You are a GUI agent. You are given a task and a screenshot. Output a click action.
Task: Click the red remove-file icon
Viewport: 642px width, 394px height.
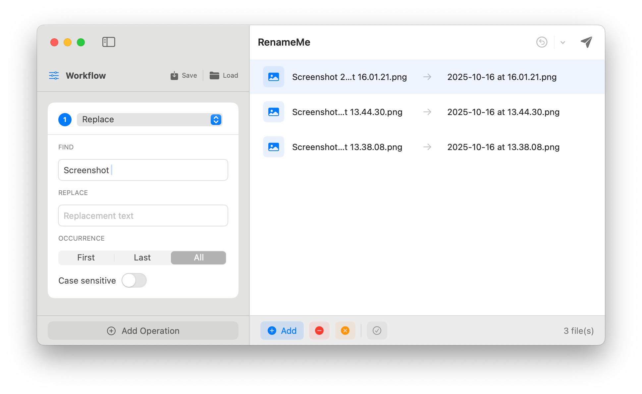(x=319, y=331)
